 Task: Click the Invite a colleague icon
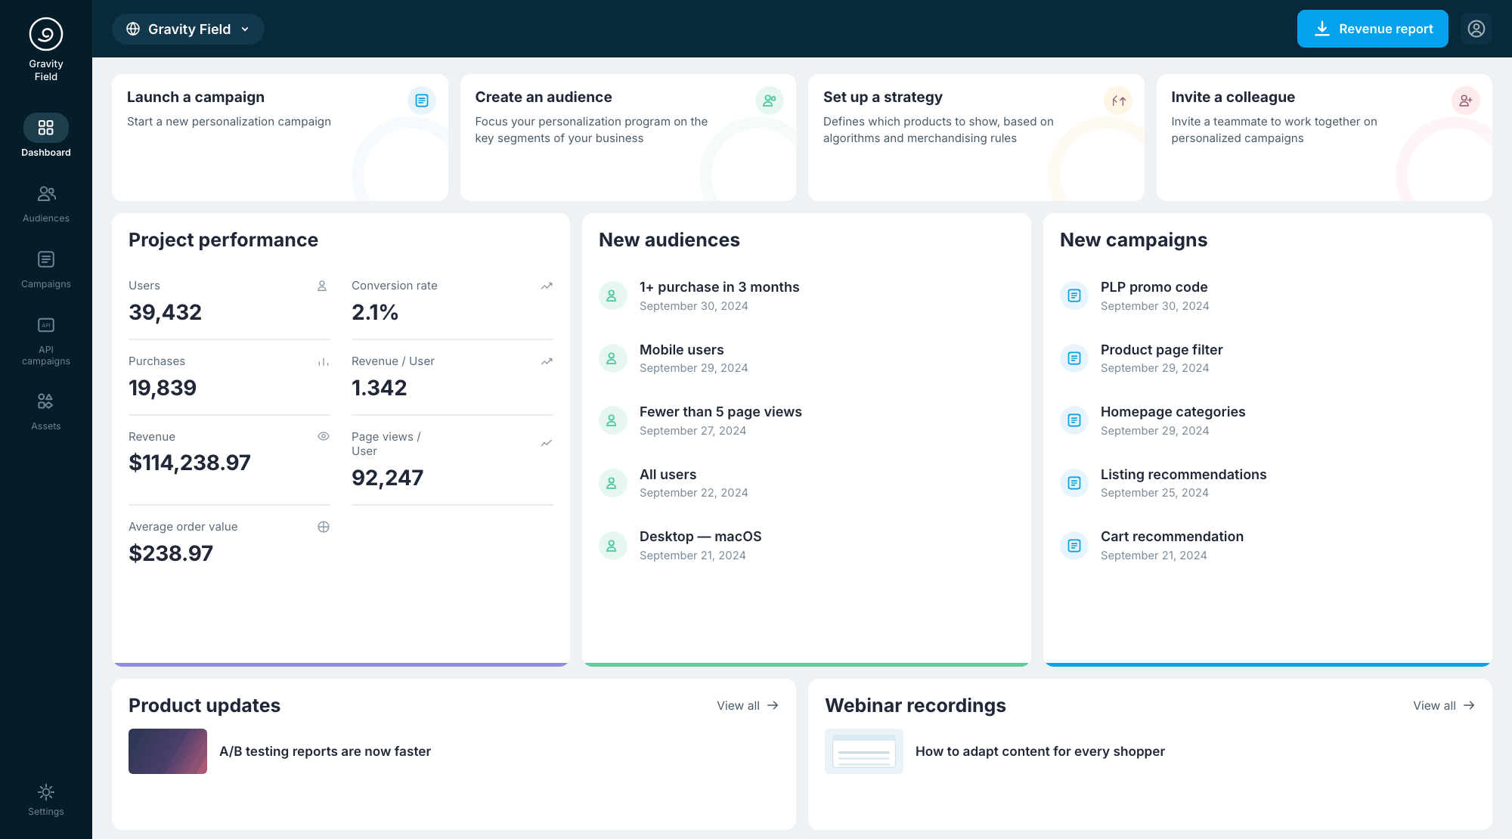pos(1466,101)
